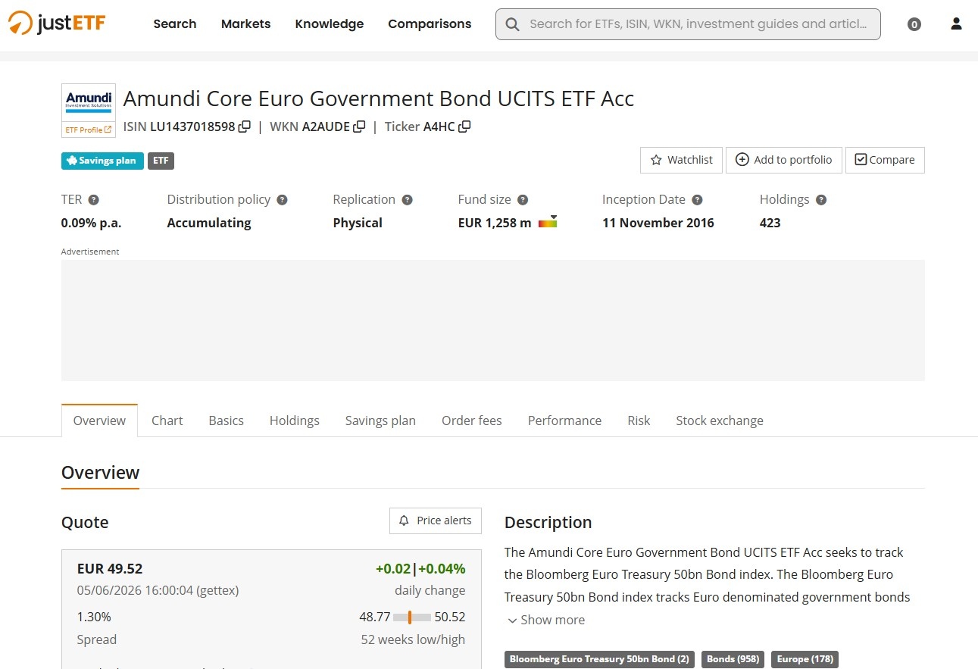Switch to the Risk tab
This screenshot has height=669, width=978.
click(x=639, y=420)
